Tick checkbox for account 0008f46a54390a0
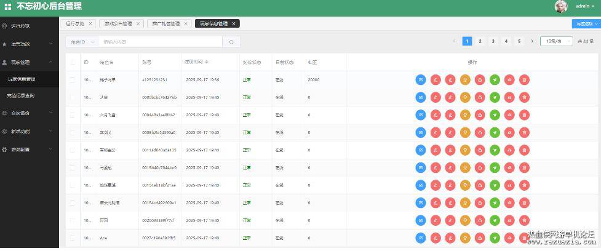 tap(73, 133)
